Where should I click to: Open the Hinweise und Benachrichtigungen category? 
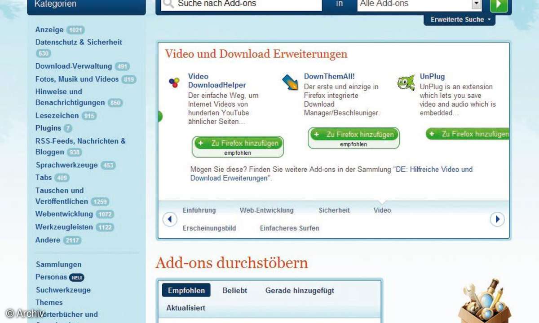tap(70, 97)
